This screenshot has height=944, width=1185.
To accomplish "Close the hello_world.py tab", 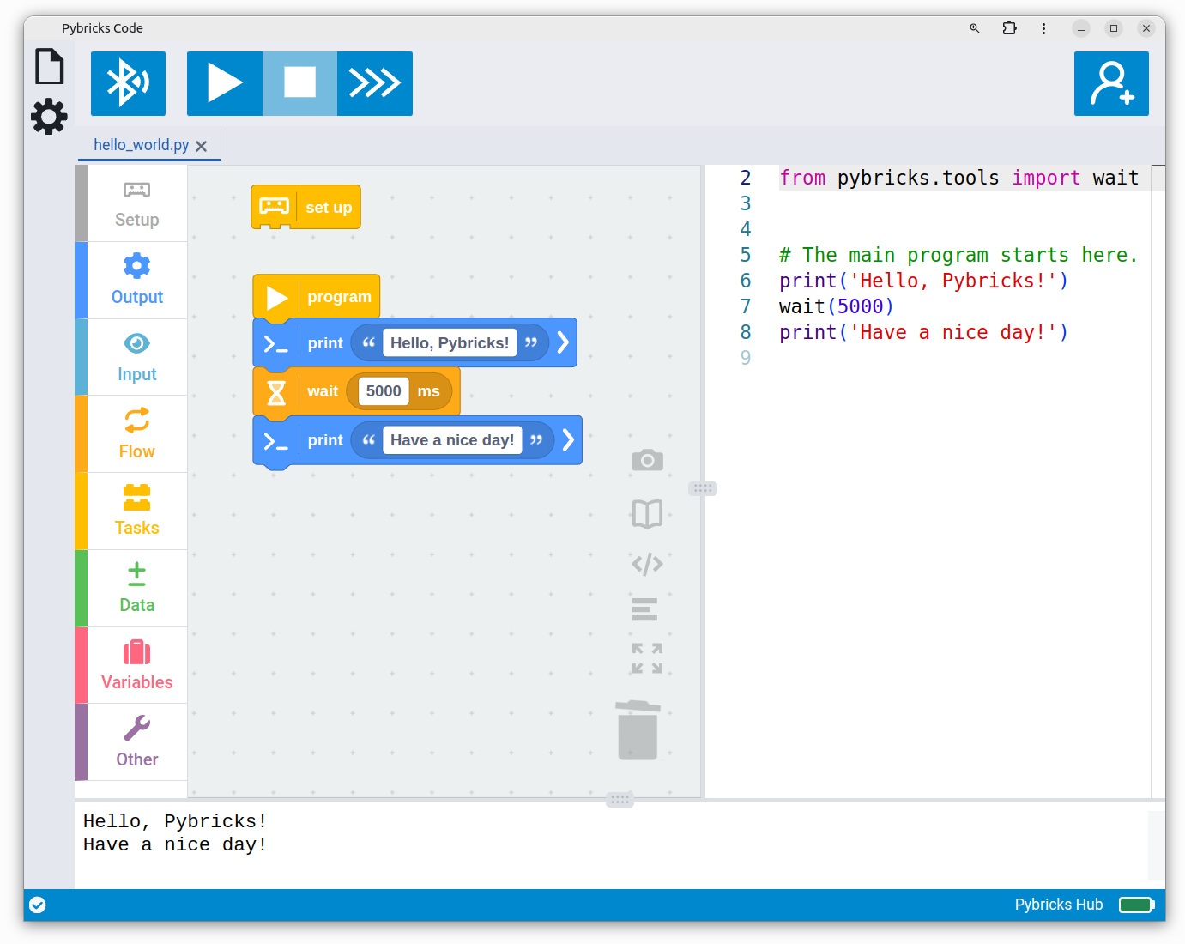I will point(201,146).
